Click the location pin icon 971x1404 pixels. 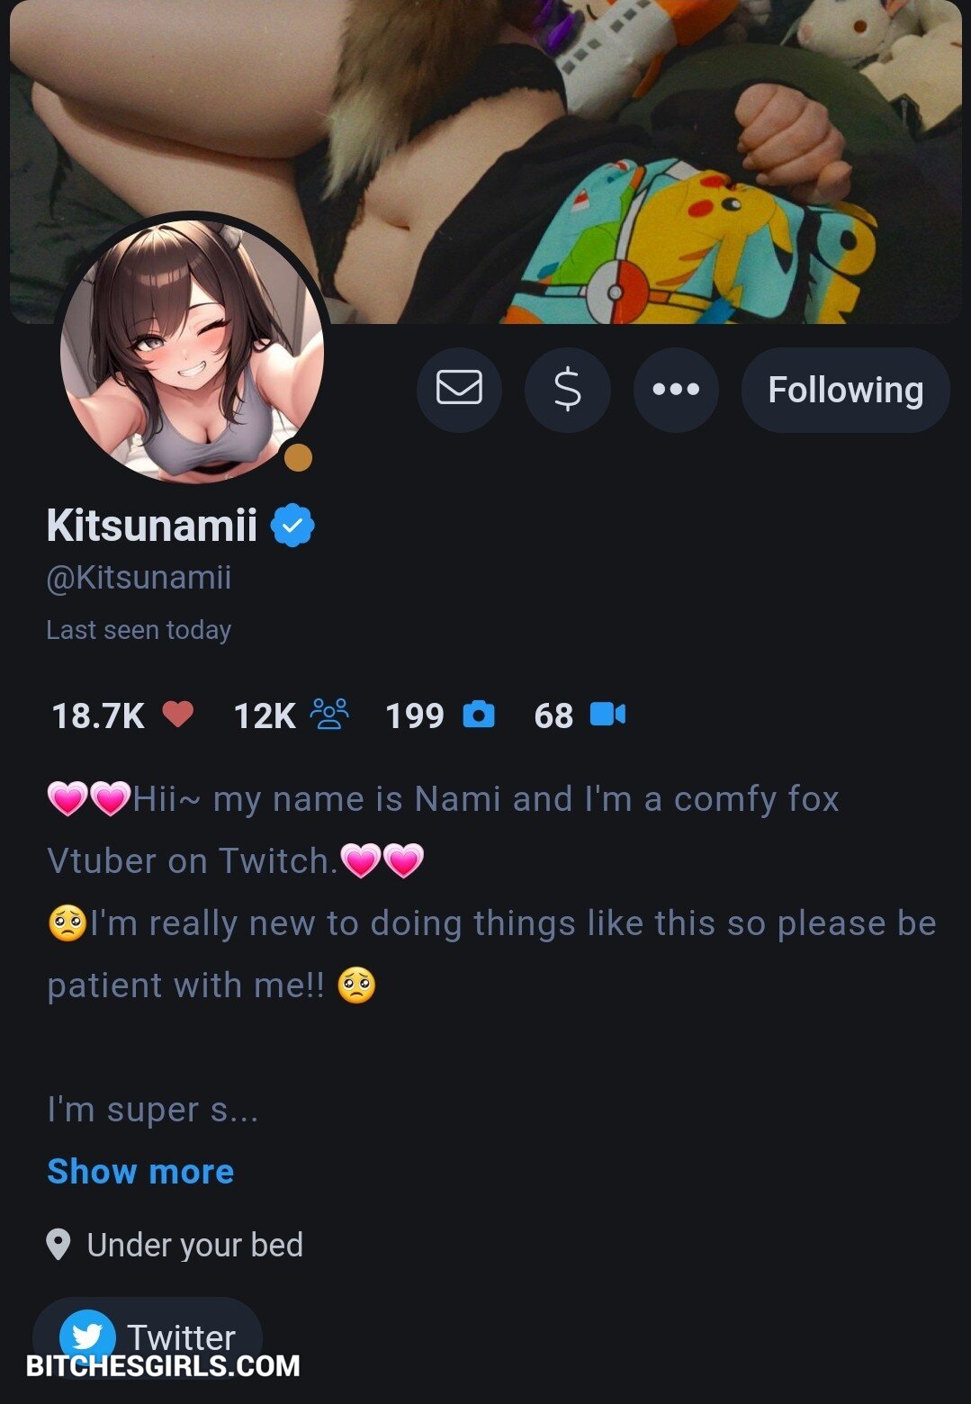tap(58, 1246)
